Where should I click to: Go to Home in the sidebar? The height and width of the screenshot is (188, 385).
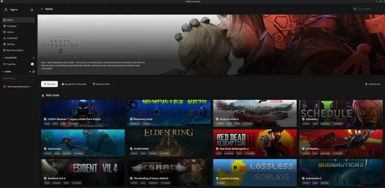pos(18,20)
